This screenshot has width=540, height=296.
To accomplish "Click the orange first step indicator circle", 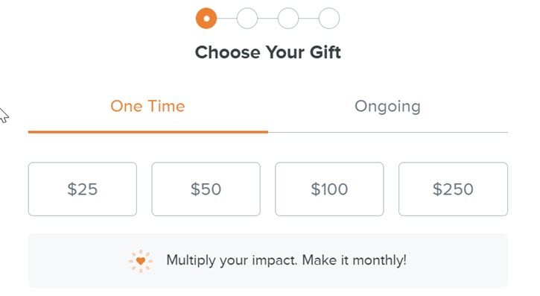I will coord(206,18).
